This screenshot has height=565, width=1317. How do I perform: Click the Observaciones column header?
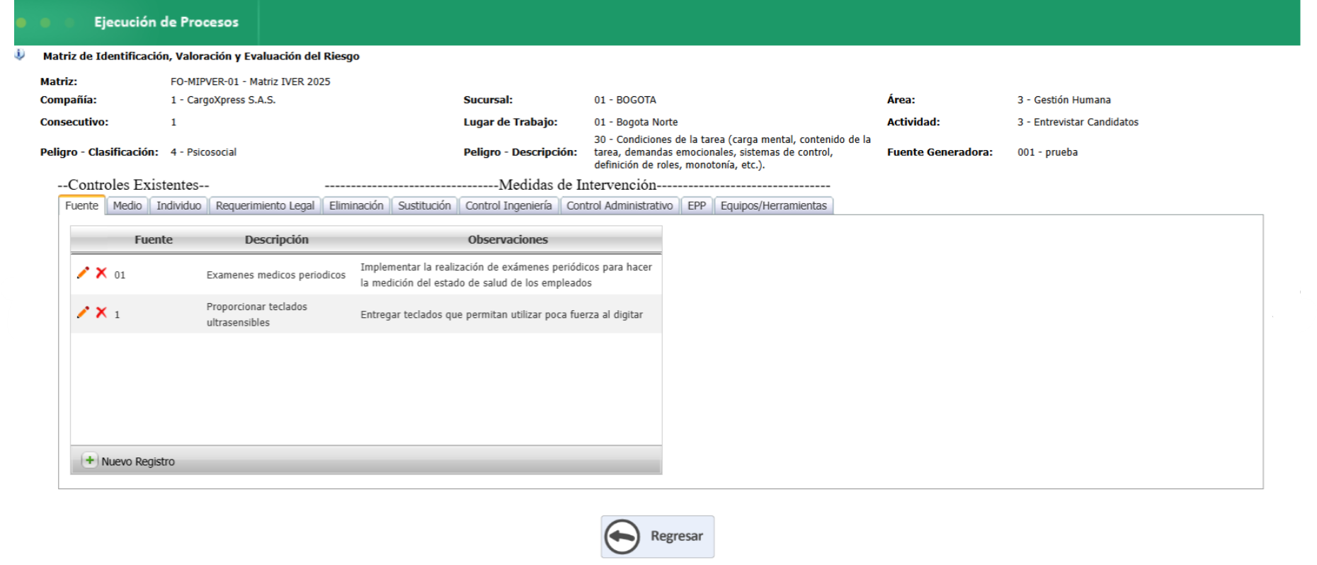tap(508, 239)
